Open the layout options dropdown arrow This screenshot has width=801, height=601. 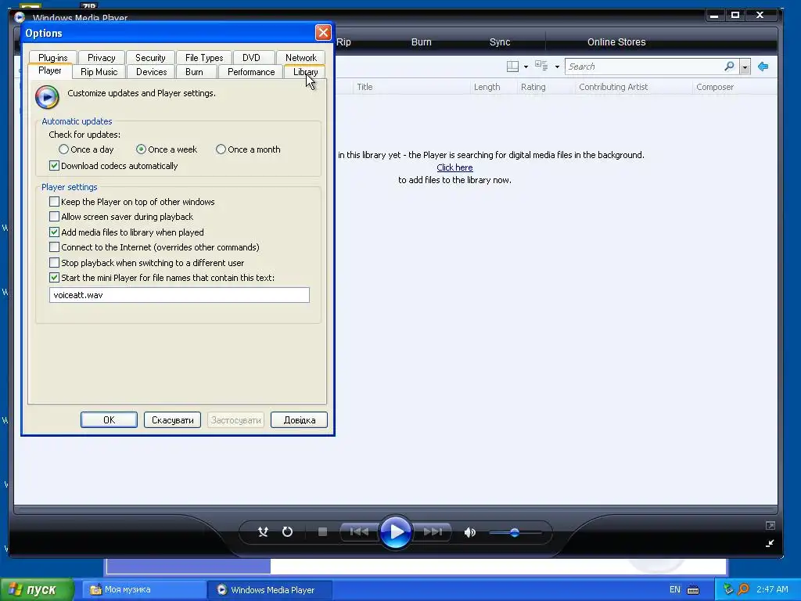526,67
